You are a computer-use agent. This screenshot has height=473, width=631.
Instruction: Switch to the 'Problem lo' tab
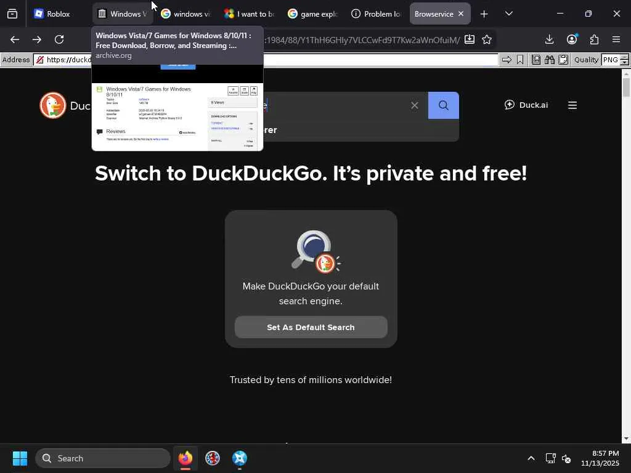(377, 14)
